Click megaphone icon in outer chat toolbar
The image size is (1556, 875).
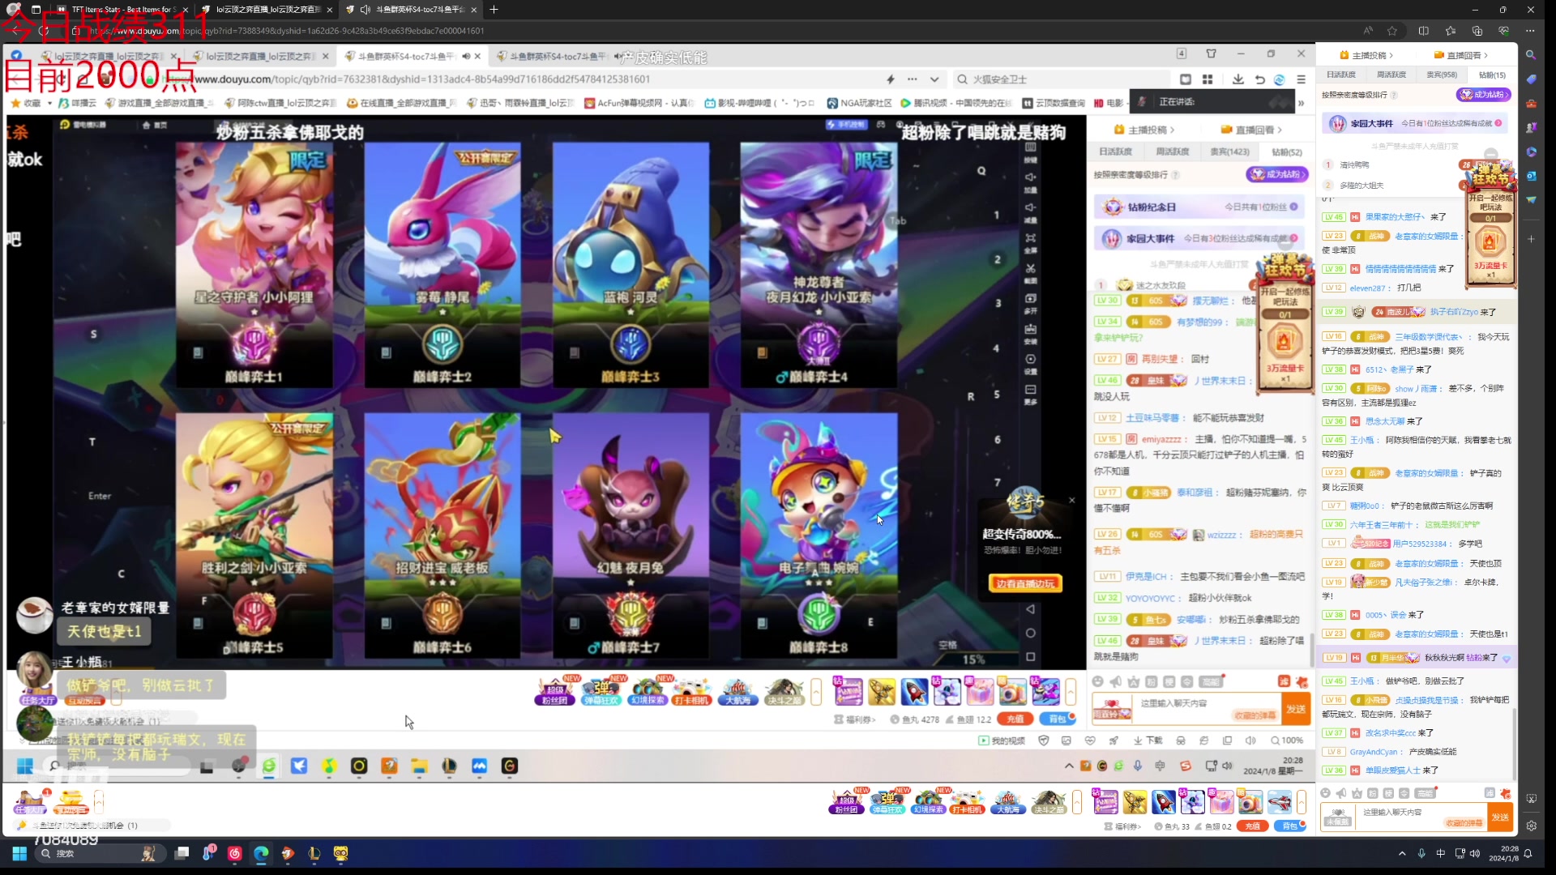click(x=1341, y=793)
